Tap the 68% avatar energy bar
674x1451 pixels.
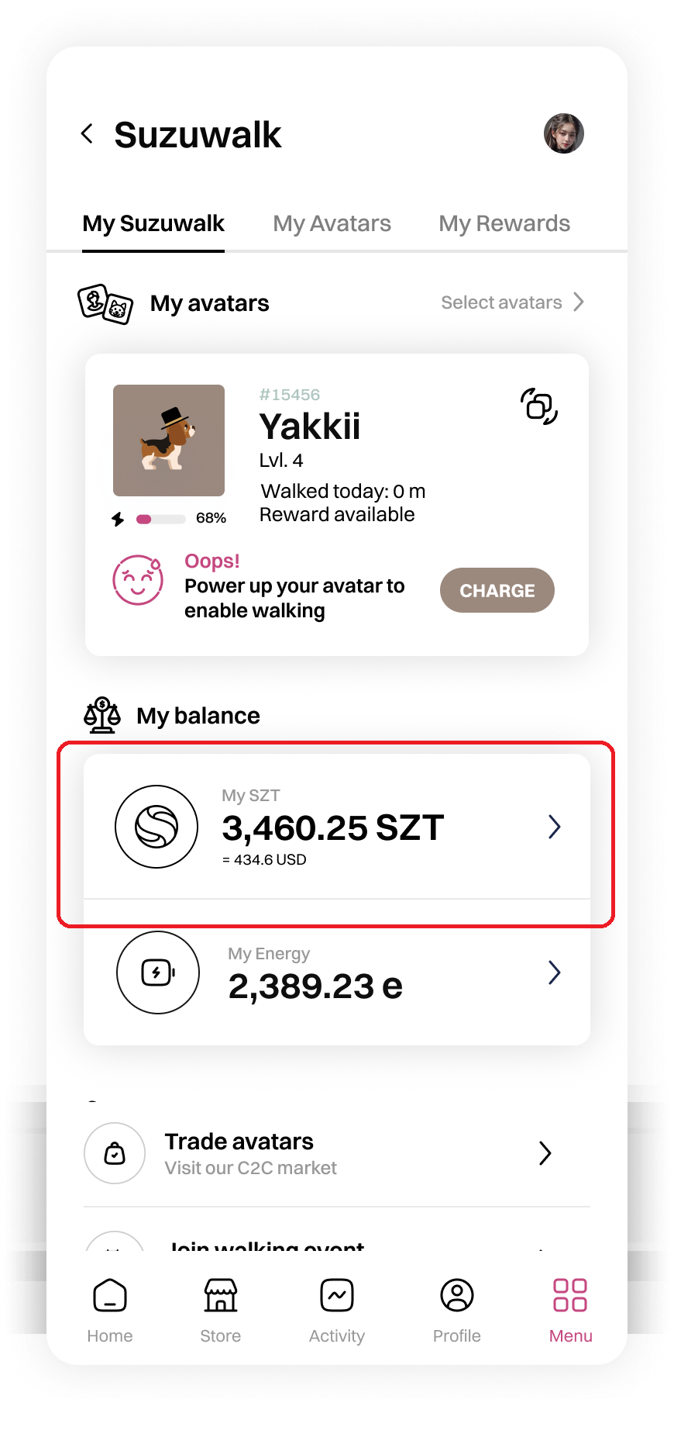(160, 519)
